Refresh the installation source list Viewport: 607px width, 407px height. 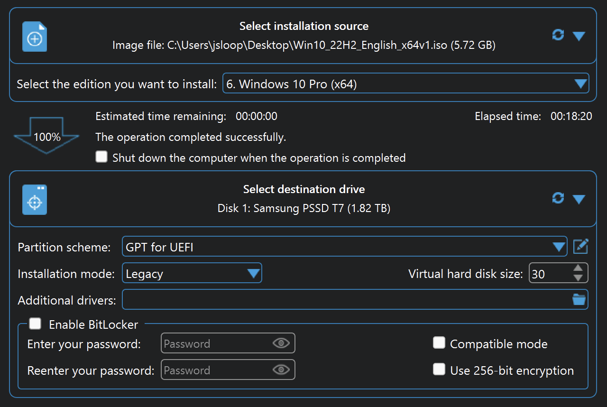[x=558, y=35]
